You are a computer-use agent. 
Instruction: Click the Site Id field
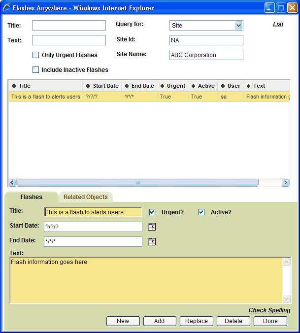pos(206,40)
